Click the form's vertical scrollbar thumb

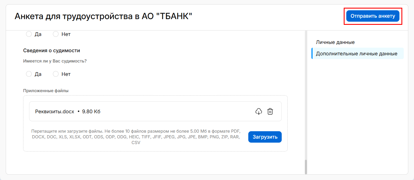pyautogui.click(x=306, y=167)
